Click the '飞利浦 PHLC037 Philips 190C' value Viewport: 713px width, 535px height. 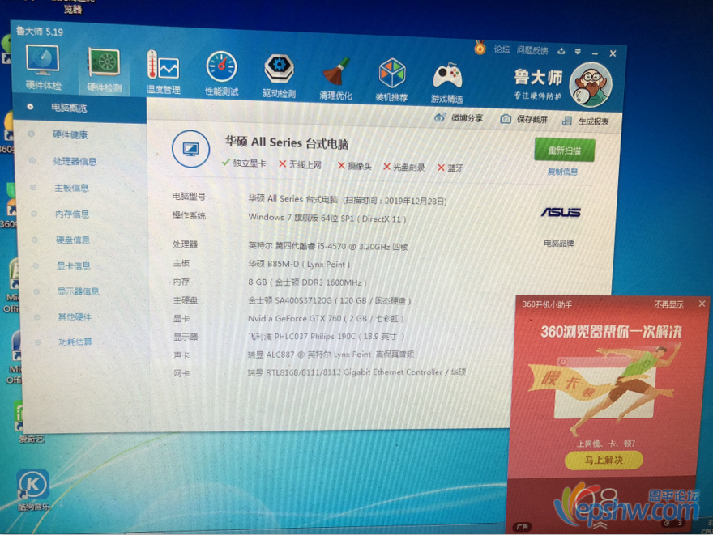(326, 337)
